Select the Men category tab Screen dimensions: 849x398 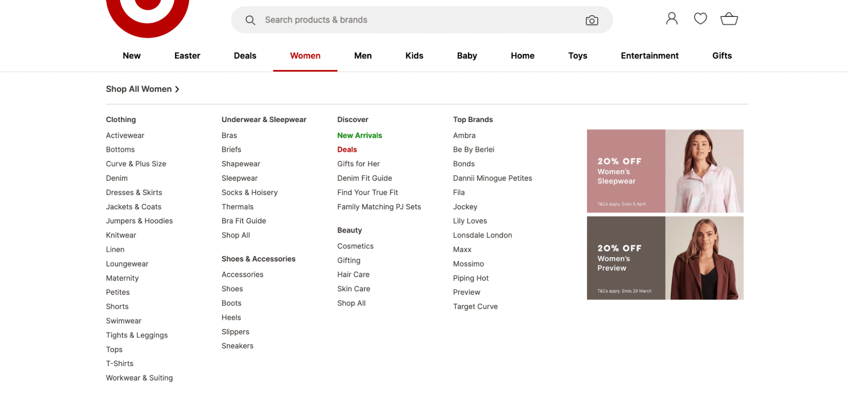(x=363, y=56)
